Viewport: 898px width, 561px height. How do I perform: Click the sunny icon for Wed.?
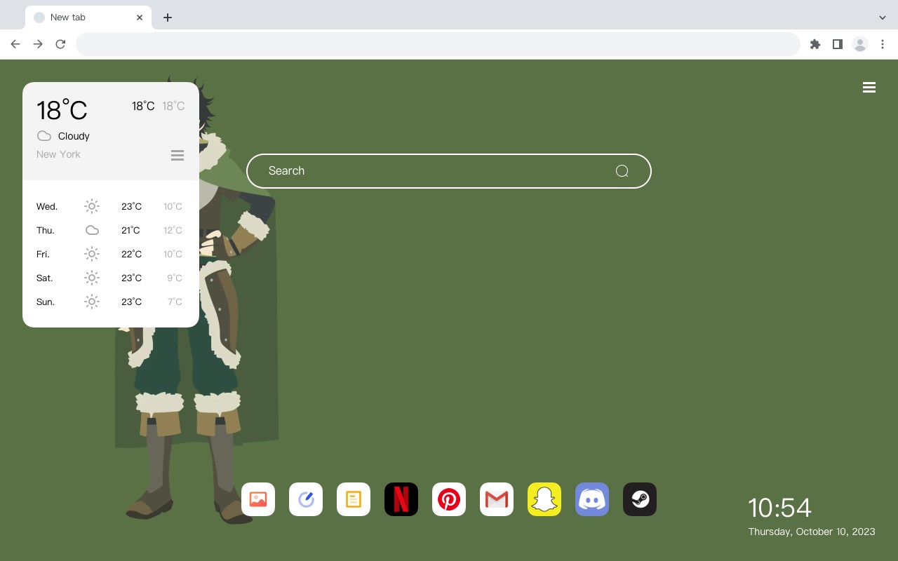(92, 206)
